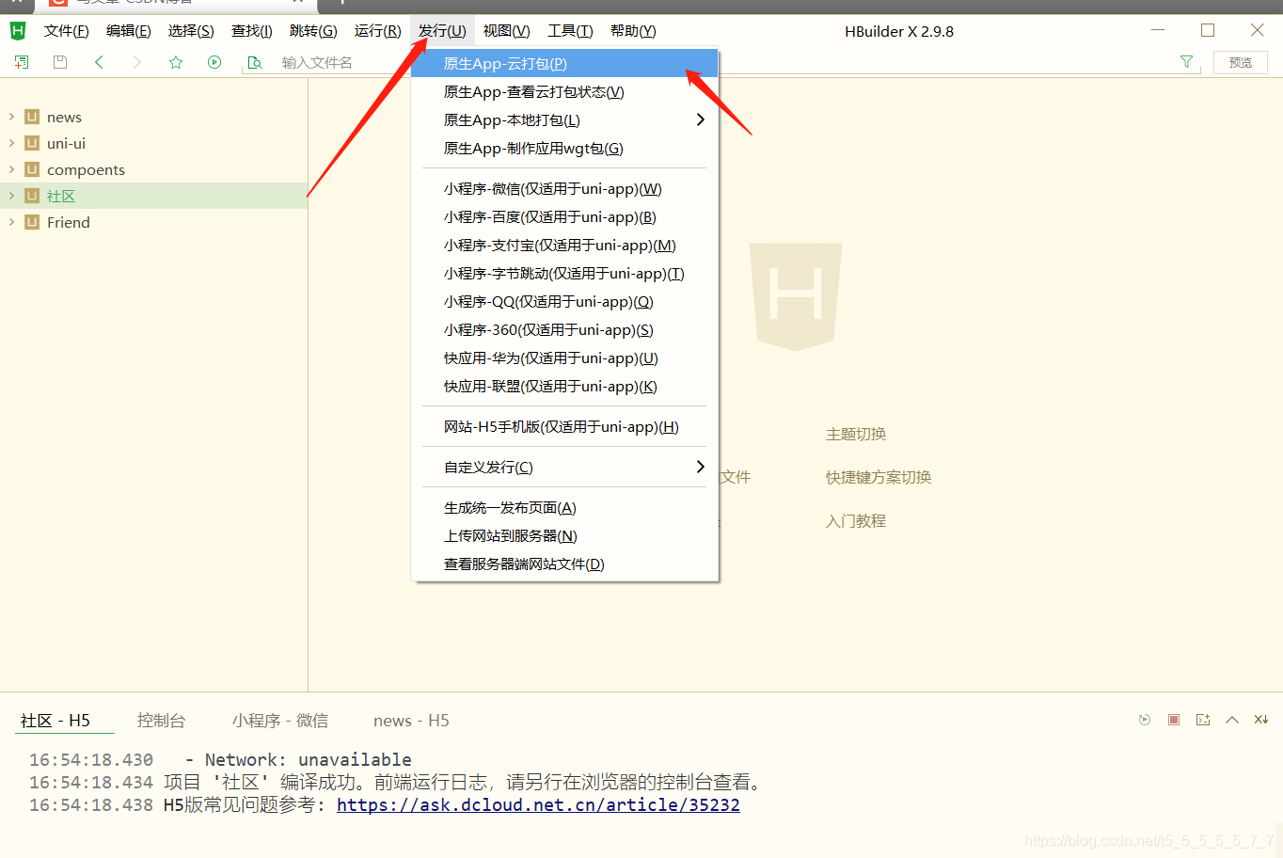Choose 小程序-百度 publish entry

coord(564,217)
